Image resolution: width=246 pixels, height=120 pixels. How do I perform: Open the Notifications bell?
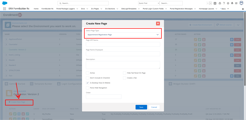coord(232,3)
